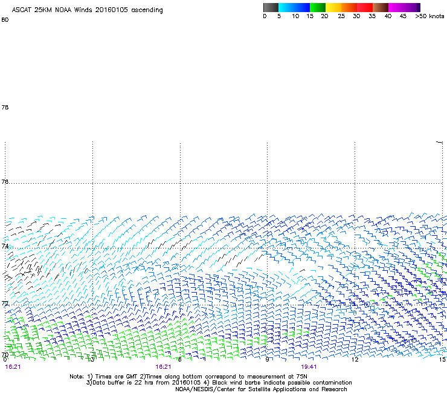Click the purple time stamp near longitude 0
The width and height of the screenshot is (447, 393).
[x=13, y=367]
